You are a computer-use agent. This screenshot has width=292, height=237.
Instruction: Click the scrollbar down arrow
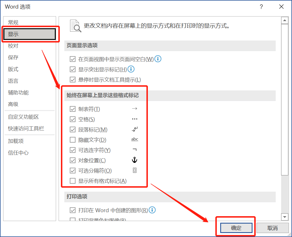[285, 217]
